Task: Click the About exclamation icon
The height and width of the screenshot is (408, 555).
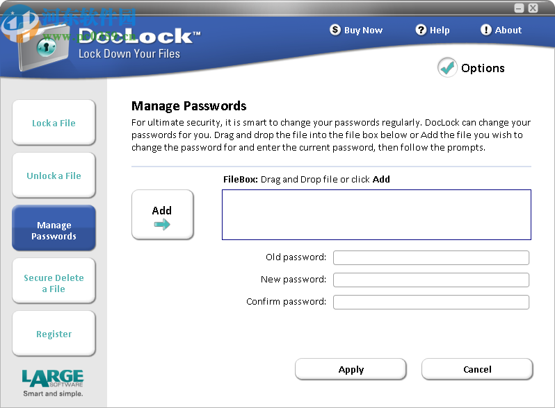Action: pos(486,30)
